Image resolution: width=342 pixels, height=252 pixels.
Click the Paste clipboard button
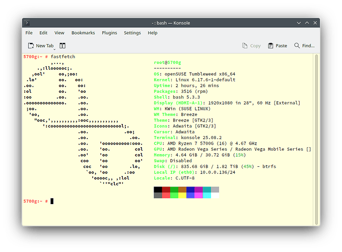[277, 46]
